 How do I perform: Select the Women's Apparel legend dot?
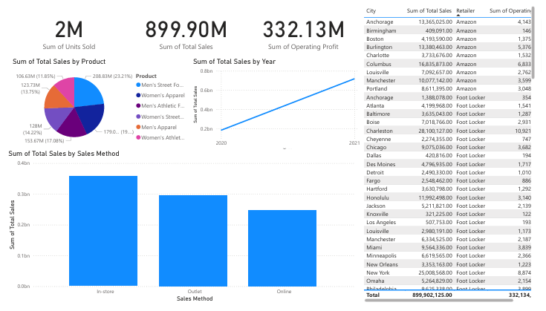point(140,96)
